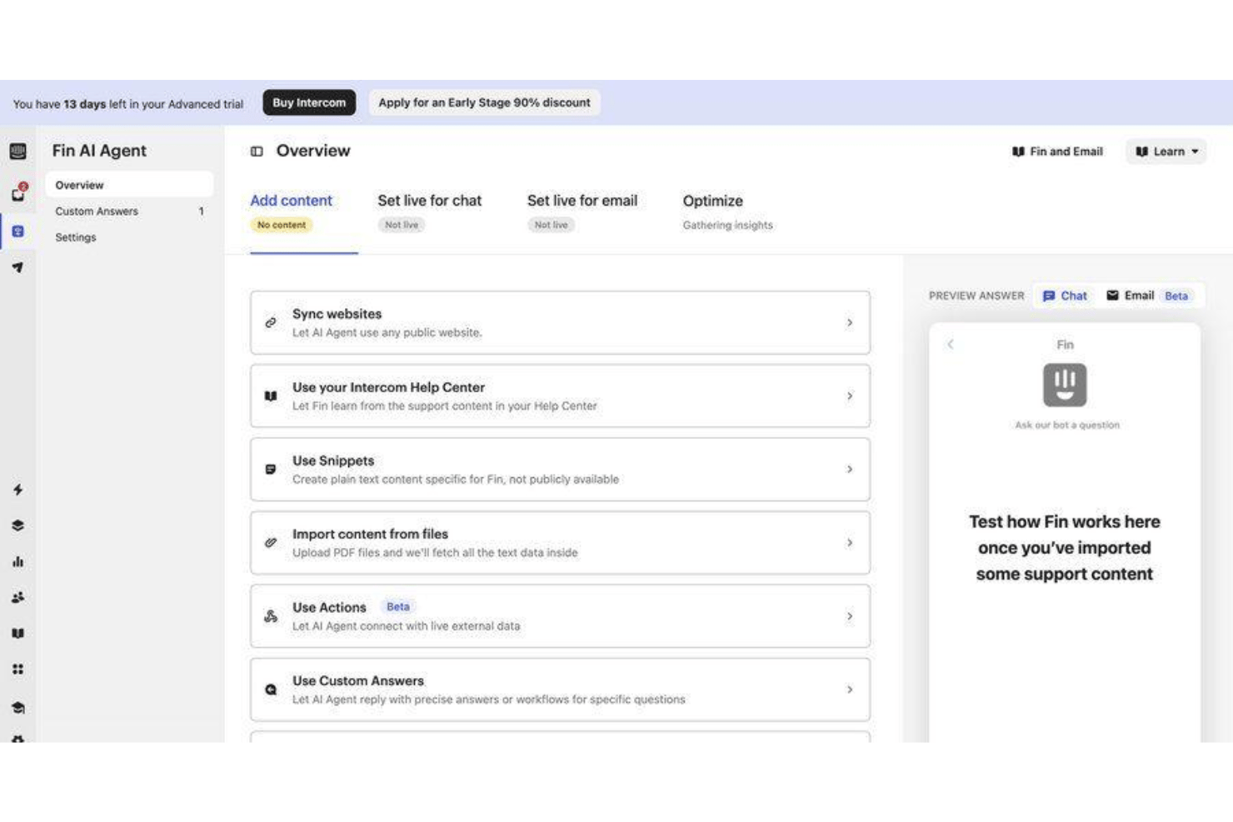Viewport: 1233px width, 822px height.
Task: Click the 'Use Snippets' title text
Action: 333,461
